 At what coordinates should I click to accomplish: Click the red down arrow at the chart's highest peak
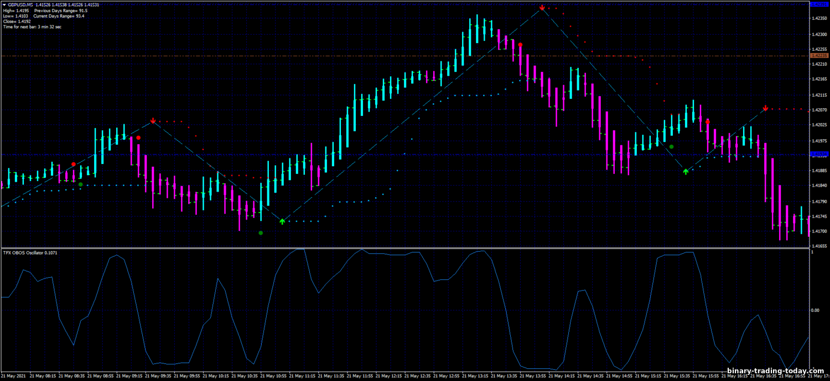tap(542, 8)
